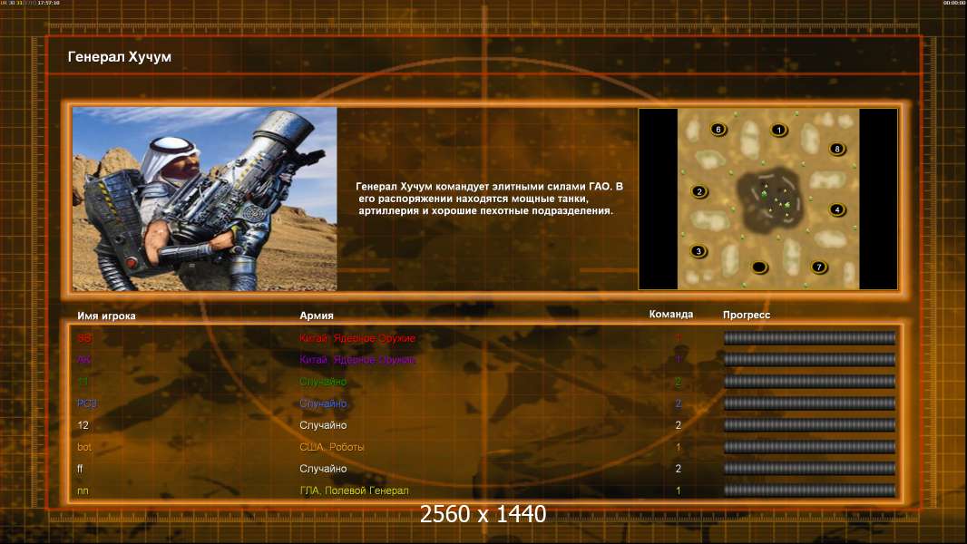Screen dimensions: 967x544
Task: Click start position marker 2 on minimap
Action: click(699, 191)
